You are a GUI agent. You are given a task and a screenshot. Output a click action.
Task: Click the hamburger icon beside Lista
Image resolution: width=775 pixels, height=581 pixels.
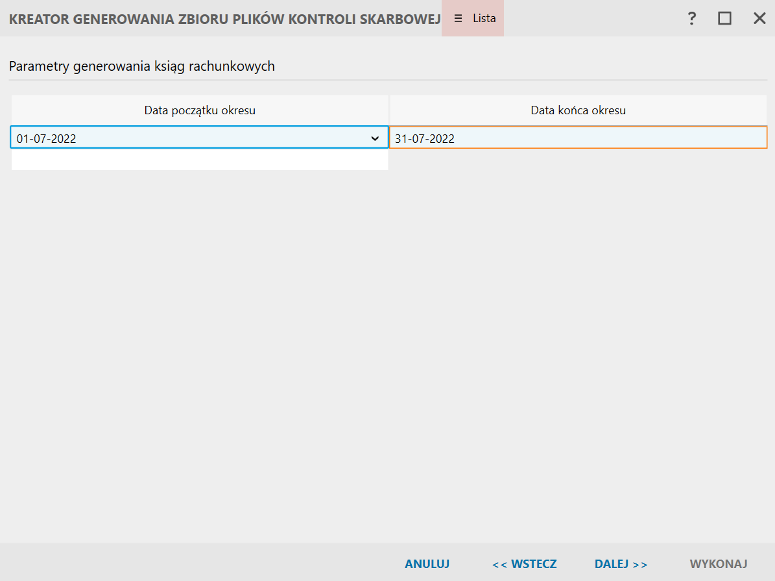point(458,18)
